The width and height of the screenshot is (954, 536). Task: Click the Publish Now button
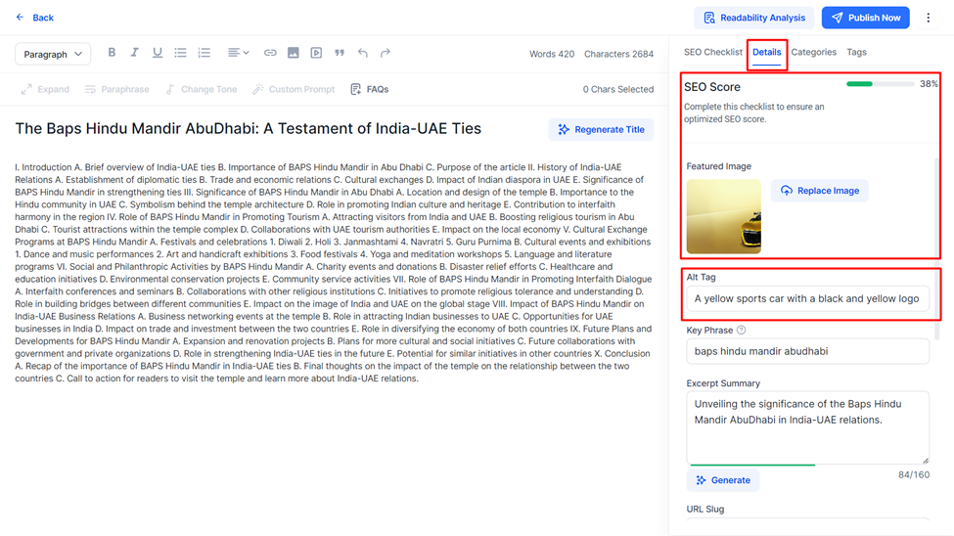click(865, 18)
